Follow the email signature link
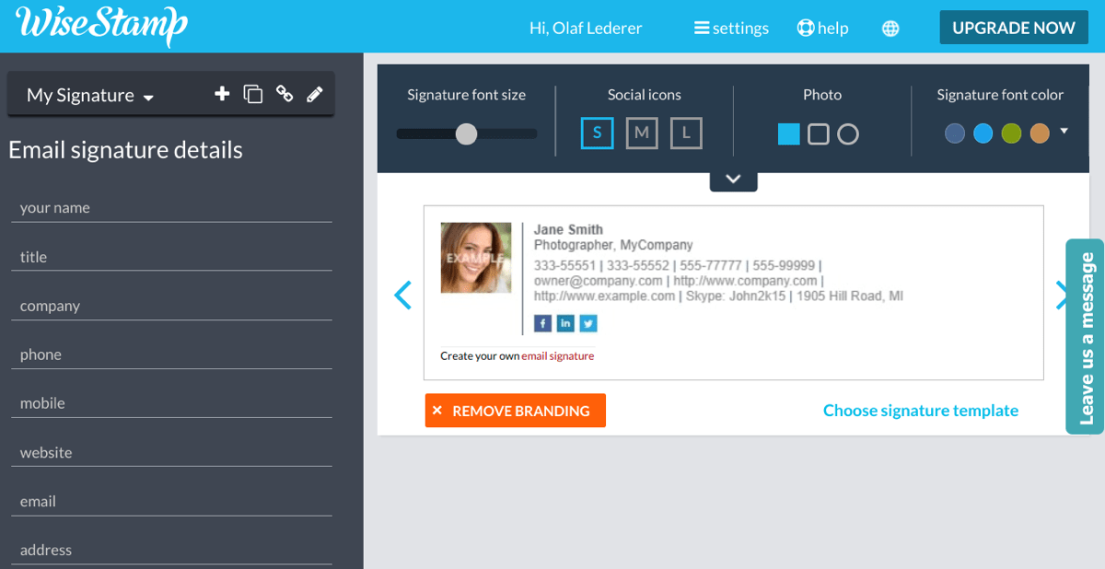 pos(558,356)
